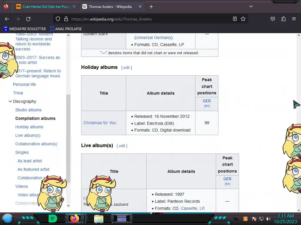Open the Firefox application menu
The image size is (301, 225).
pos(294,19)
